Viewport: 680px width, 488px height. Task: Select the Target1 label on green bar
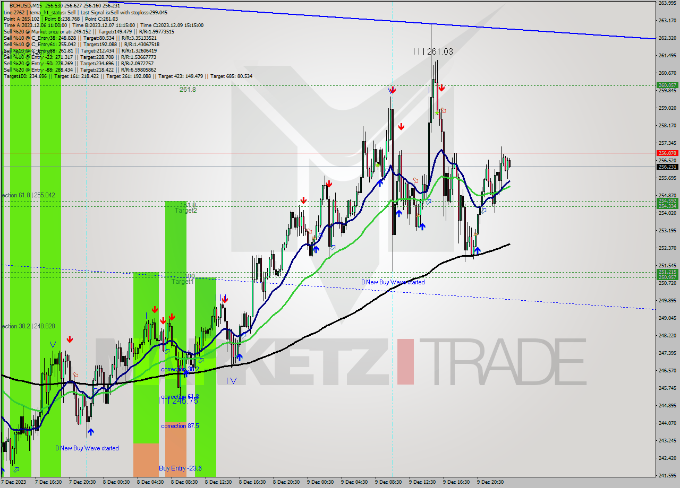182,282
